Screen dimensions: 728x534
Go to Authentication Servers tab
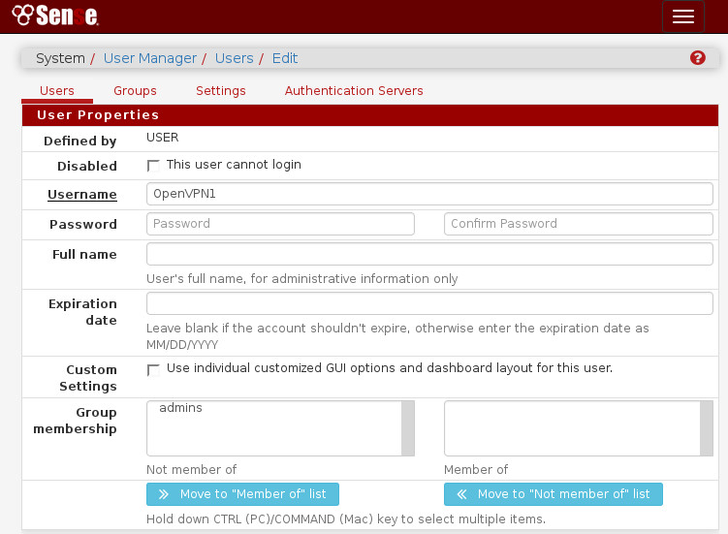coord(354,90)
